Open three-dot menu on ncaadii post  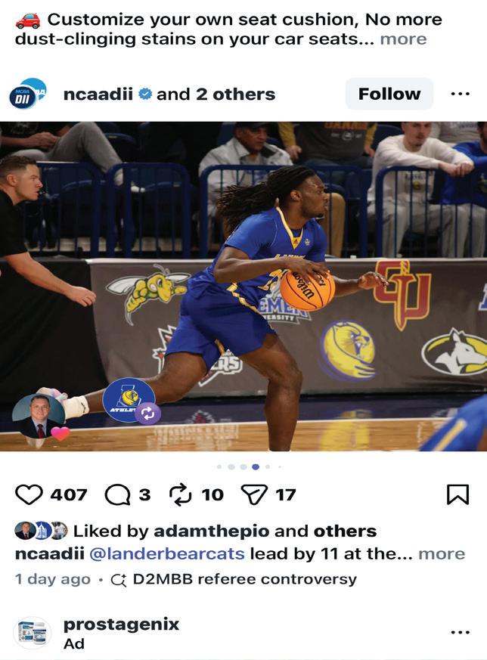[460, 94]
